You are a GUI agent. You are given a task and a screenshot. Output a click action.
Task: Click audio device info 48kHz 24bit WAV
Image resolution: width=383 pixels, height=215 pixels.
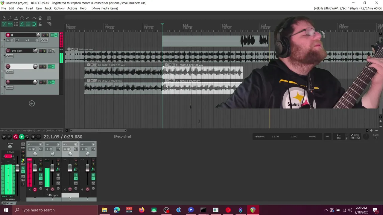(x=348, y=8)
